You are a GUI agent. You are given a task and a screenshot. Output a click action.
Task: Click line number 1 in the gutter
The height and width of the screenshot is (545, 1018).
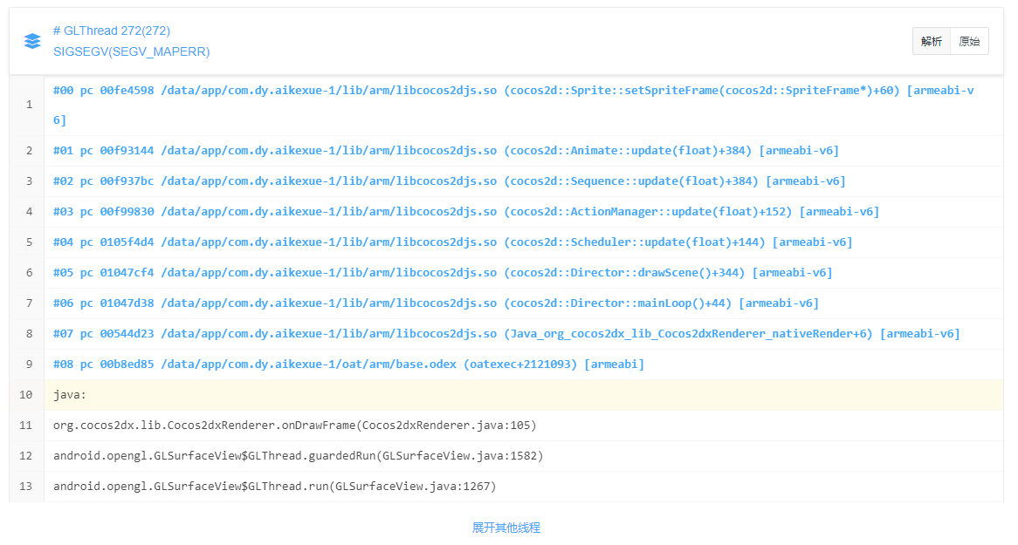29,105
